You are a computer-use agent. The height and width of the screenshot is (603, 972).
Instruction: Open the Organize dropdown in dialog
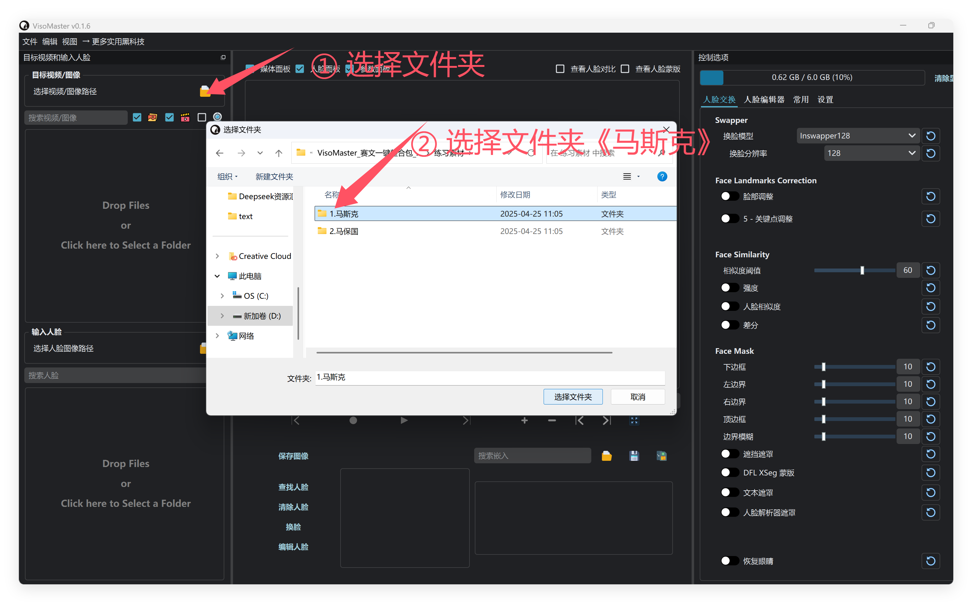227,176
